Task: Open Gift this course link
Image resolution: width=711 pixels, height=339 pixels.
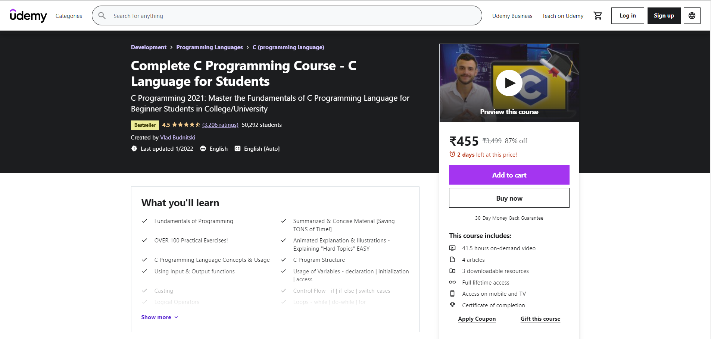Action: (540, 319)
